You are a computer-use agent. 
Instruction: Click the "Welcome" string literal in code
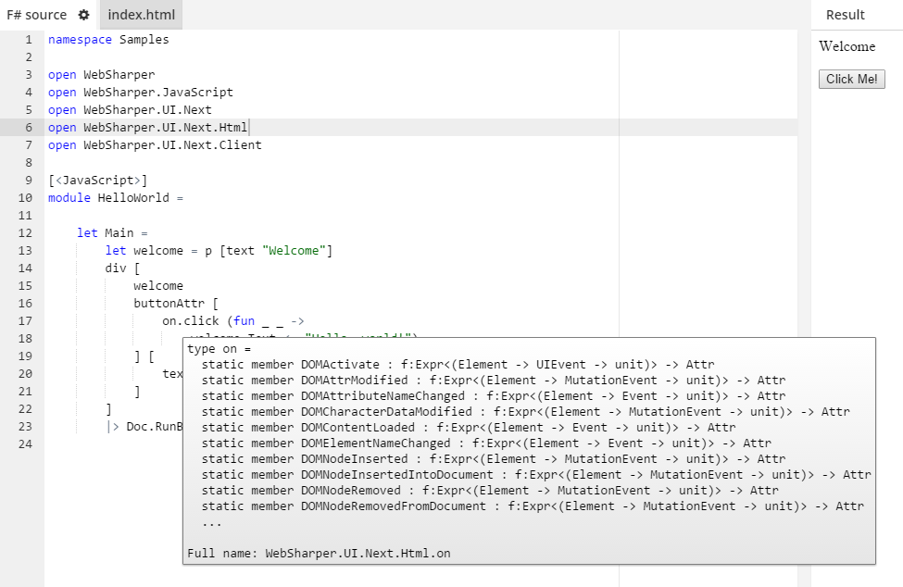click(294, 251)
